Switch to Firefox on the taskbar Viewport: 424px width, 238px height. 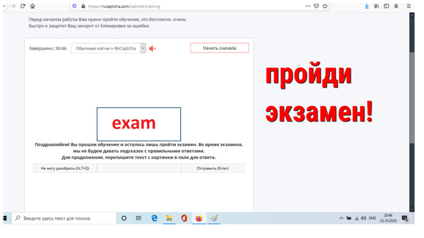[199, 218]
